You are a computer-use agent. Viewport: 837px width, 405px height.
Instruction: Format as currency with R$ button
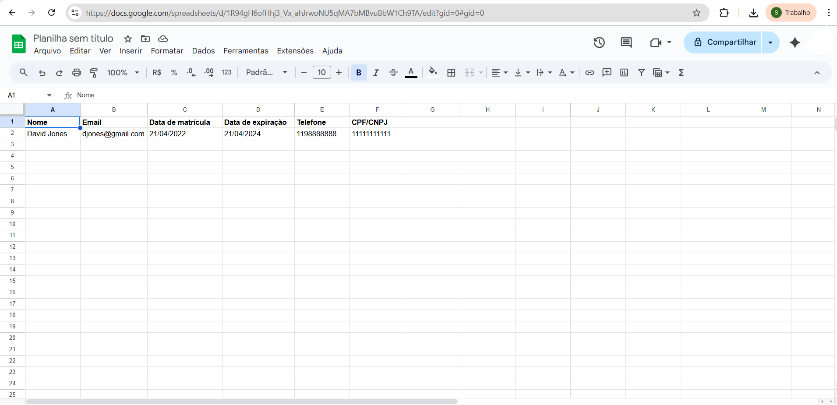tap(157, 73)
